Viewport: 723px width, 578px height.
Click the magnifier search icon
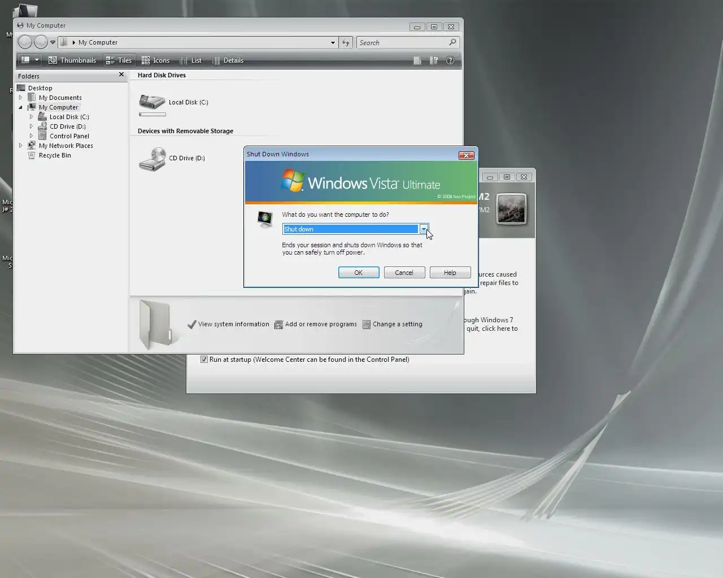pos(452,42)
